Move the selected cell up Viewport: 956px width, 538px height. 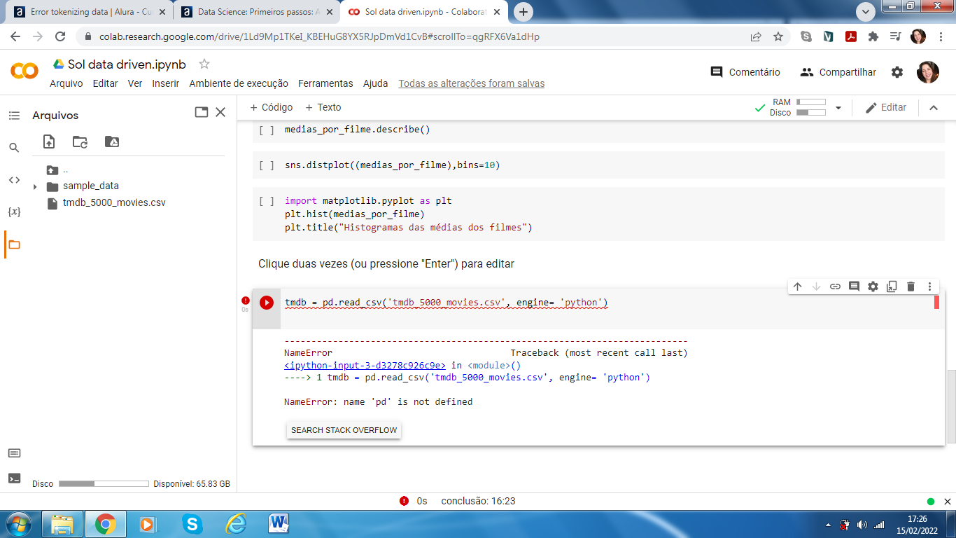[x=797, y=287]
